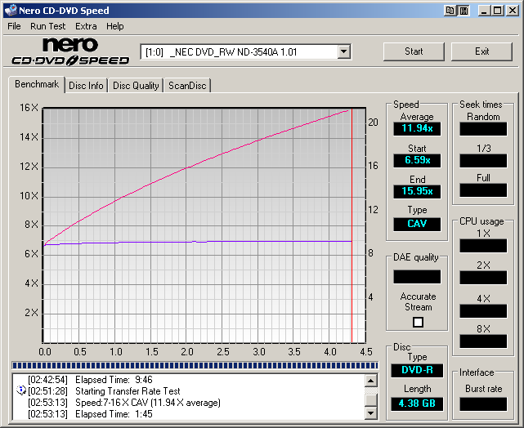This screenshot has width=524, height=428.
Task: Click the copy-to-clipboard icon in the title bar
Action: click(450, 11)
